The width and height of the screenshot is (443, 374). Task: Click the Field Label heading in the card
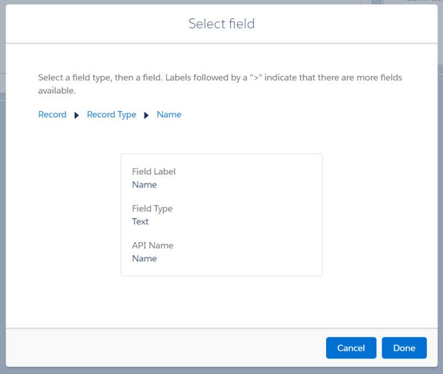point(153,171)
